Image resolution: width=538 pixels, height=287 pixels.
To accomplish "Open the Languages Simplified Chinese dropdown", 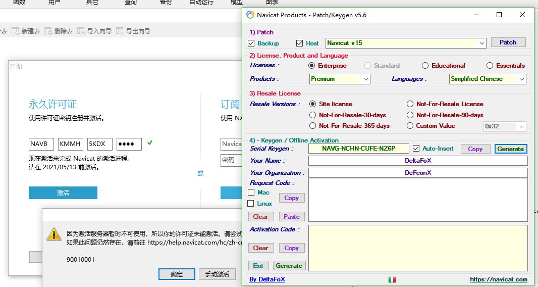I will (x=488, y=79).
